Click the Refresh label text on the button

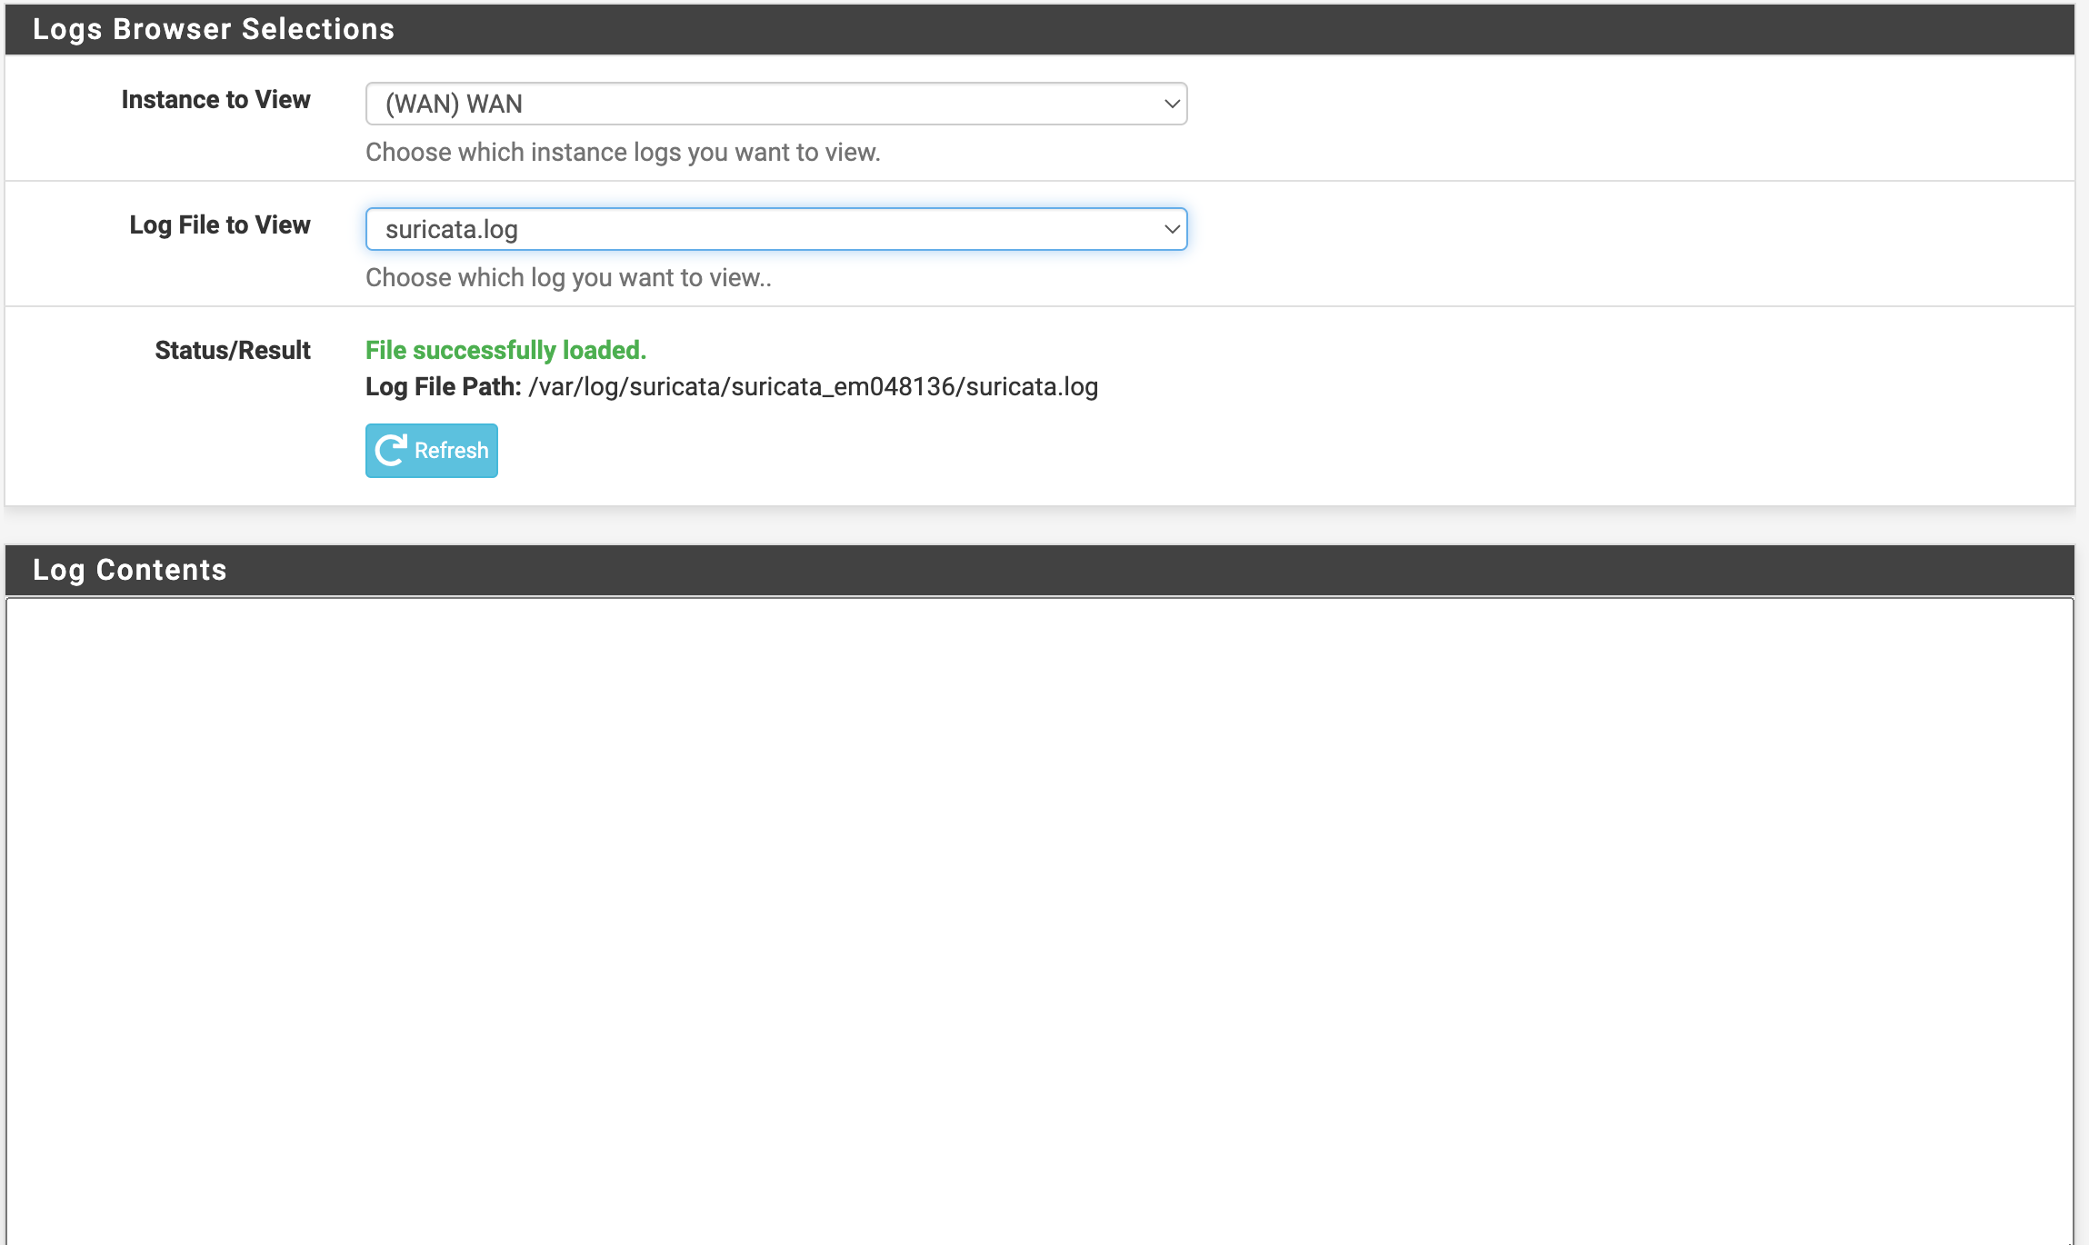(451, 450)
